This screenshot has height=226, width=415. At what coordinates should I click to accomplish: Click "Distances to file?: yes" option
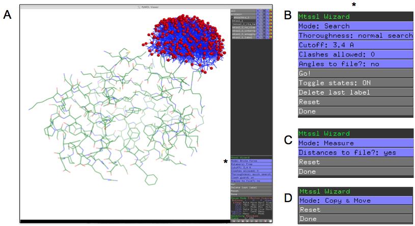pos(355,152)
